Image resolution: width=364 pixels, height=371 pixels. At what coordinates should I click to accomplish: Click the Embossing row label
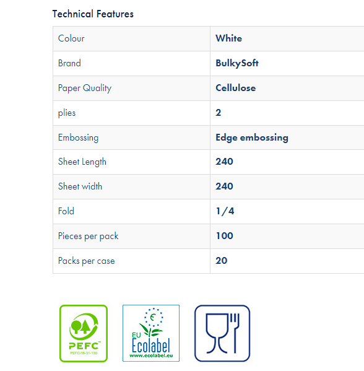[78, 137]
